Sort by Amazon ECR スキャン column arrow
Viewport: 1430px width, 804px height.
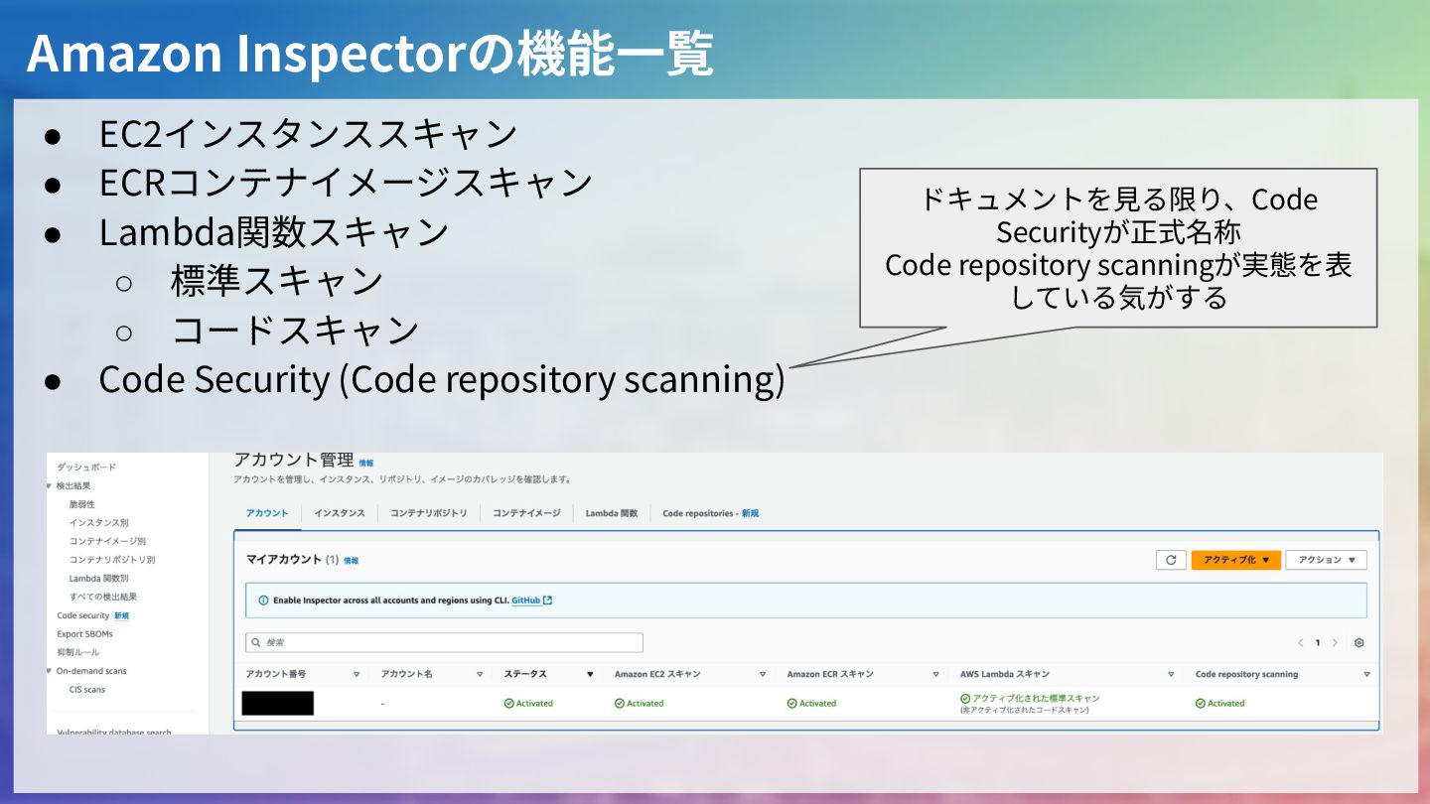point(936,674)
